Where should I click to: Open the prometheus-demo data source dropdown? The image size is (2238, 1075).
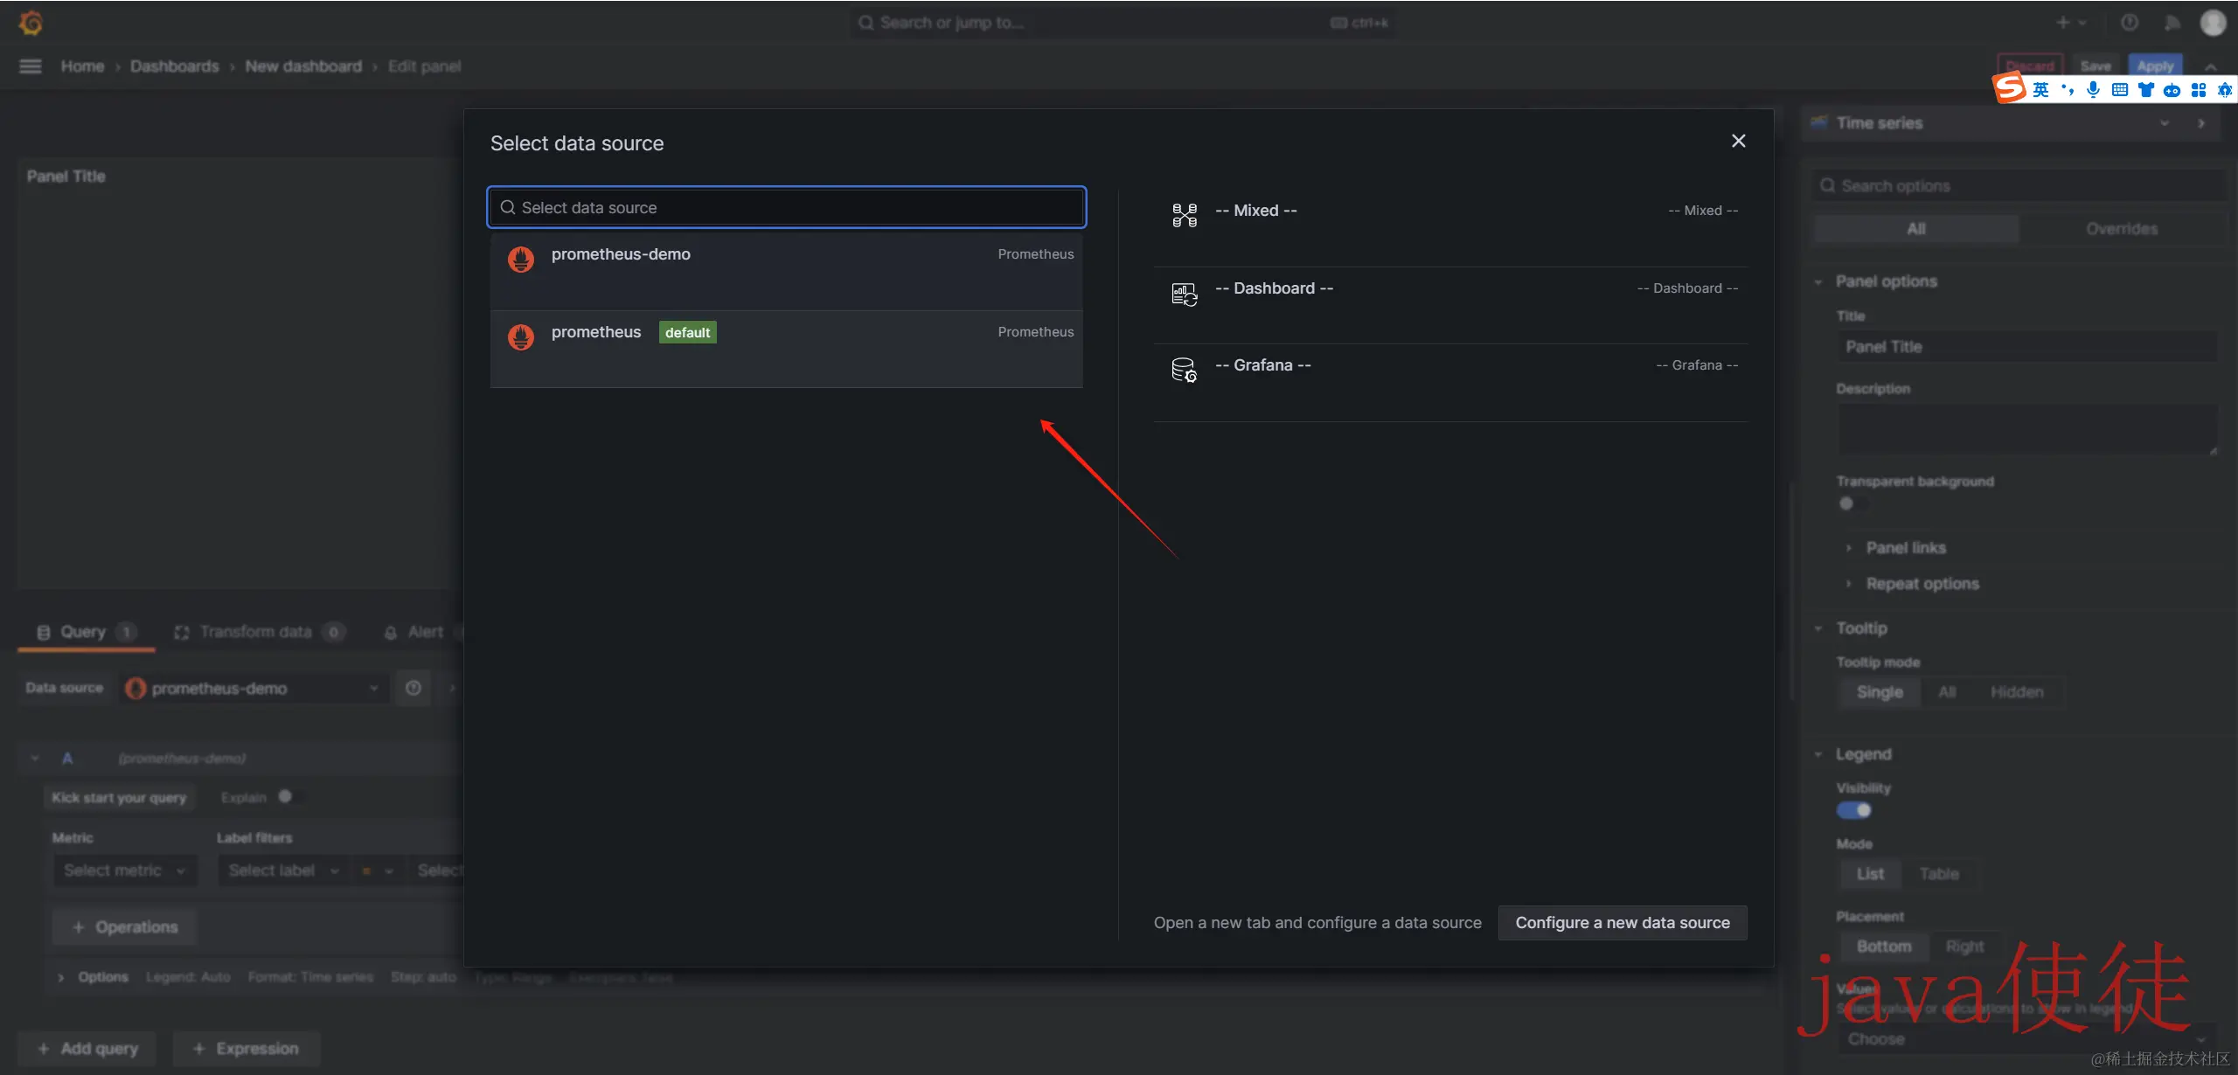click(x=254, y=689)
